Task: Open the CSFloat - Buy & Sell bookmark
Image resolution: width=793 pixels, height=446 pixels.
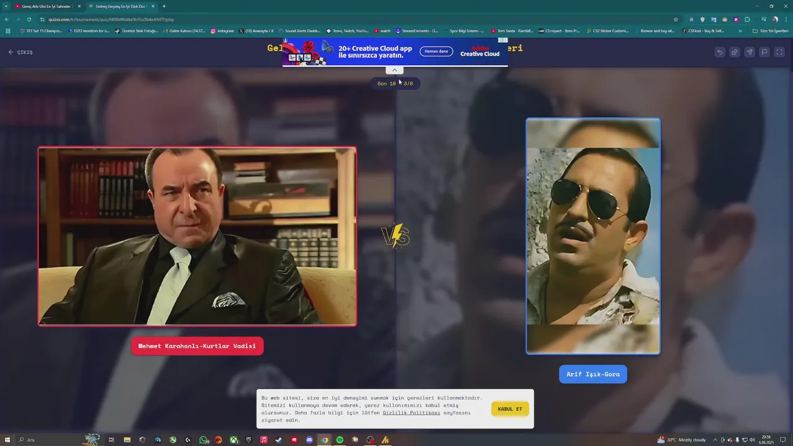Action: [x=703, y=30]
